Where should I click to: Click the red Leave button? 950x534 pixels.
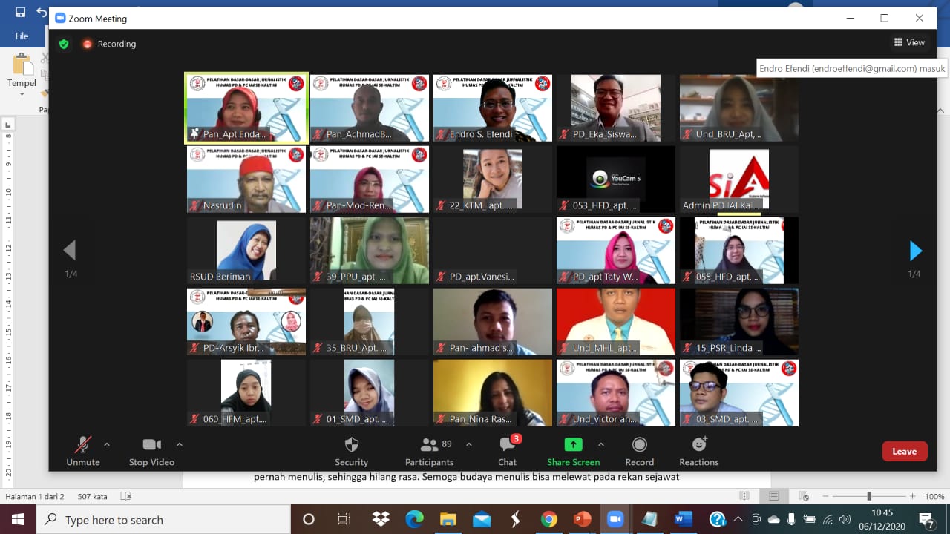(904, 451)
